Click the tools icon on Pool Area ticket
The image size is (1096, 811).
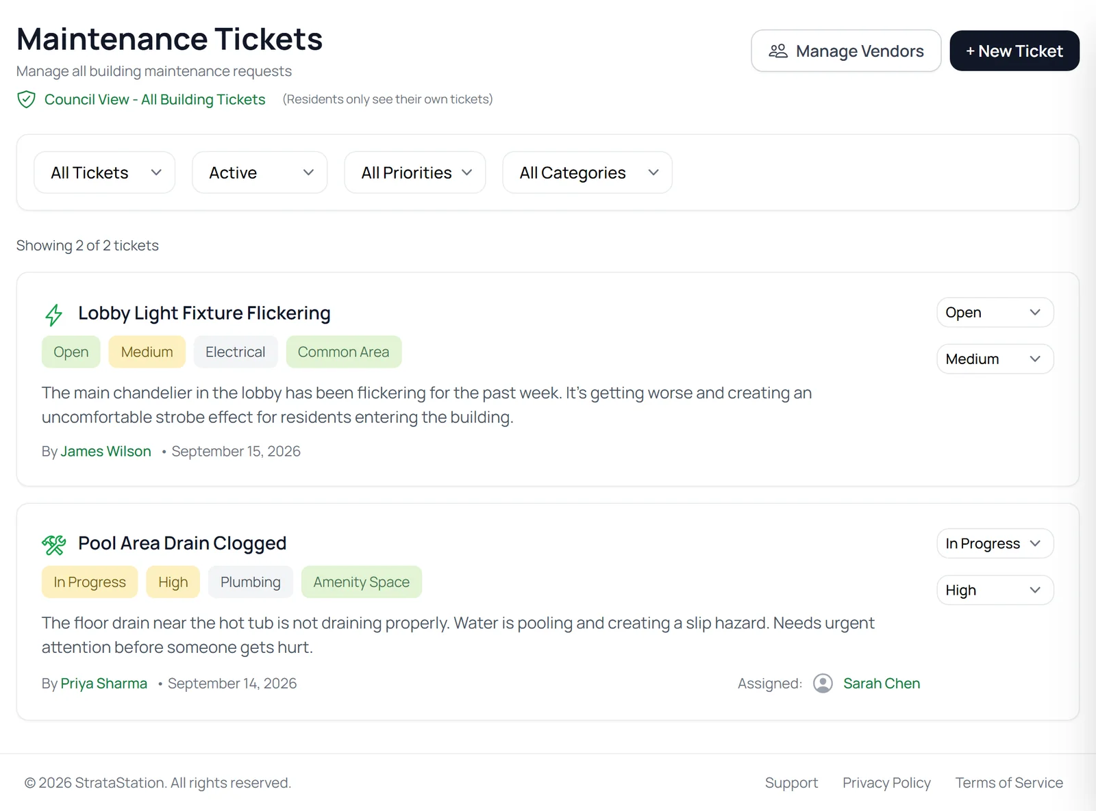[53, 545]
